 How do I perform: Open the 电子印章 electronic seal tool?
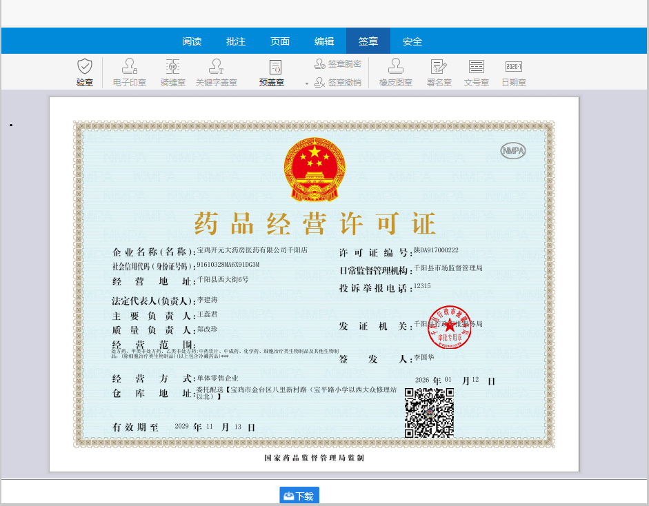point(128,72)
